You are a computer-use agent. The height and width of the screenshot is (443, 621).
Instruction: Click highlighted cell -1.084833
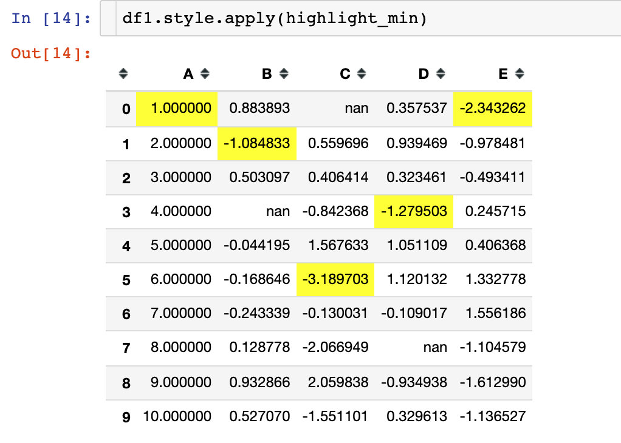pyautogui.click(x=256, y=144)
